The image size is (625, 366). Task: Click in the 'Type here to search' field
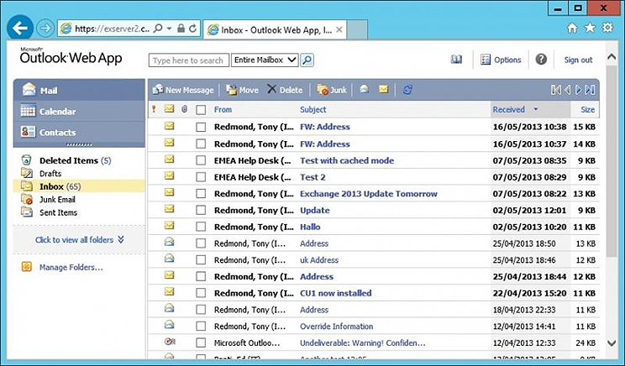coord(188,60)
